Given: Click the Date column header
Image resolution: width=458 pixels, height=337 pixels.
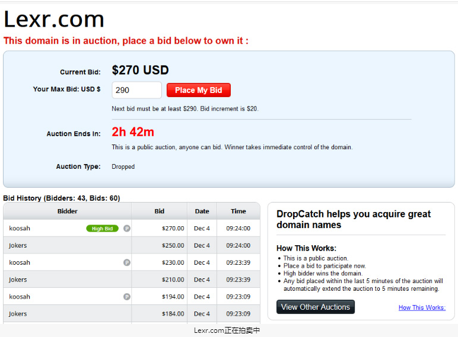Looking at the screenshot, I should [202, 211].
